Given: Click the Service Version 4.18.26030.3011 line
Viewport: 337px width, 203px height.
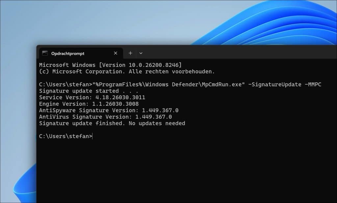Looking at the screenshot, I should click(x=92, y=97).
